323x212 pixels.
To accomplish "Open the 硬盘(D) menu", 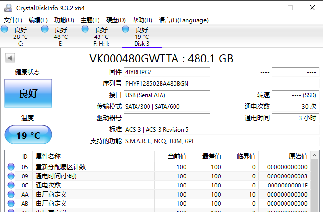I will point(116,20).
